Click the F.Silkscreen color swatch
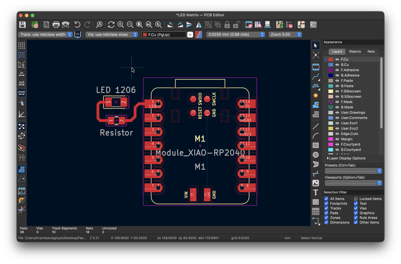 (x=331, y=91)
